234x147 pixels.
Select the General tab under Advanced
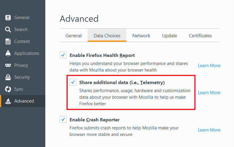[74, 35]
